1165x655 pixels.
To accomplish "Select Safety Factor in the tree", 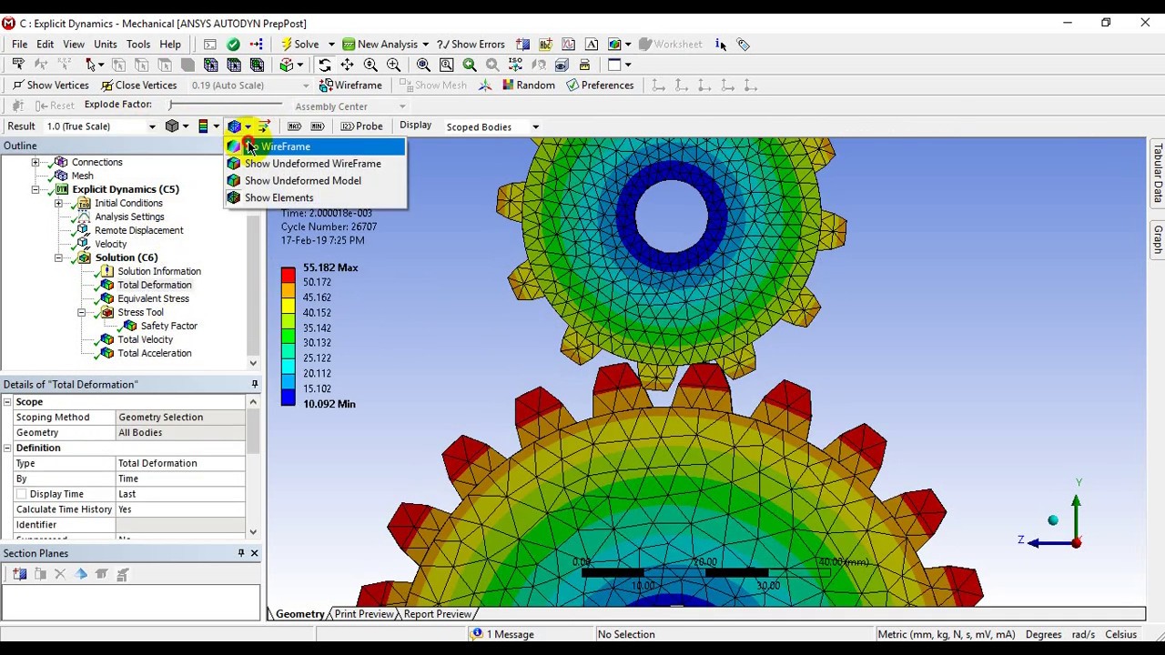I will (x=168, y=326).
